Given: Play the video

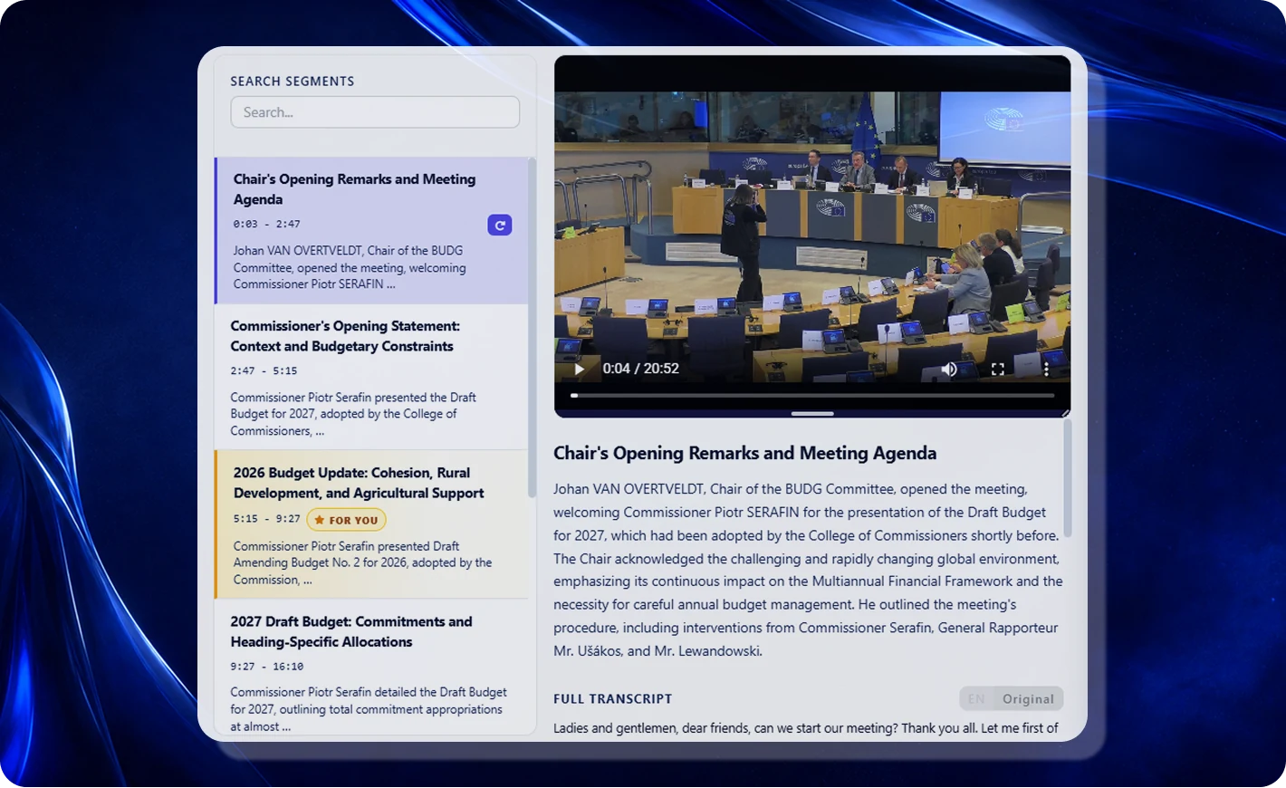Looking at the screenshot, I should [580, 369].
